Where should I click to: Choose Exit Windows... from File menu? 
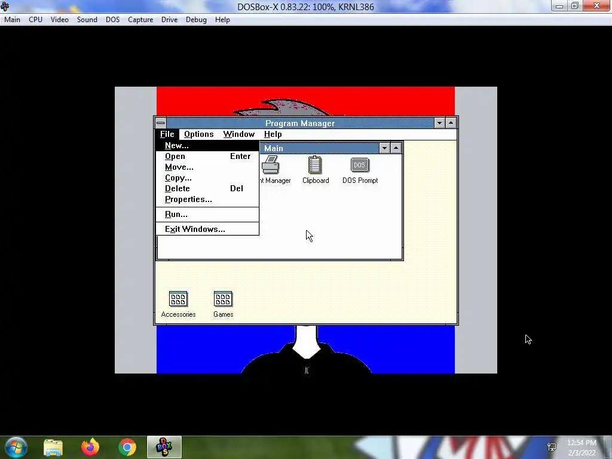click(x=207, y=229)
